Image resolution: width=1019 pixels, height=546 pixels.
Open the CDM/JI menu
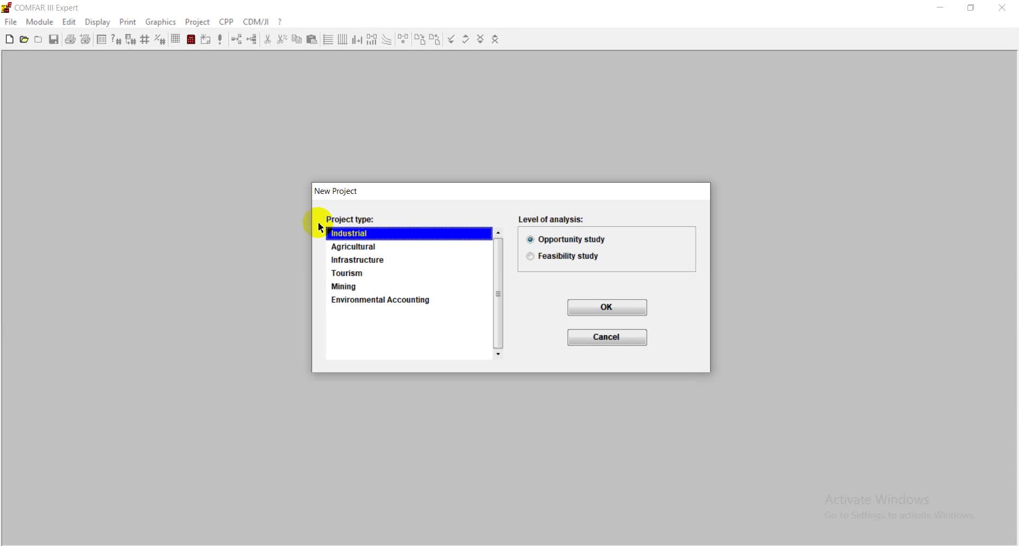point(255,22)
